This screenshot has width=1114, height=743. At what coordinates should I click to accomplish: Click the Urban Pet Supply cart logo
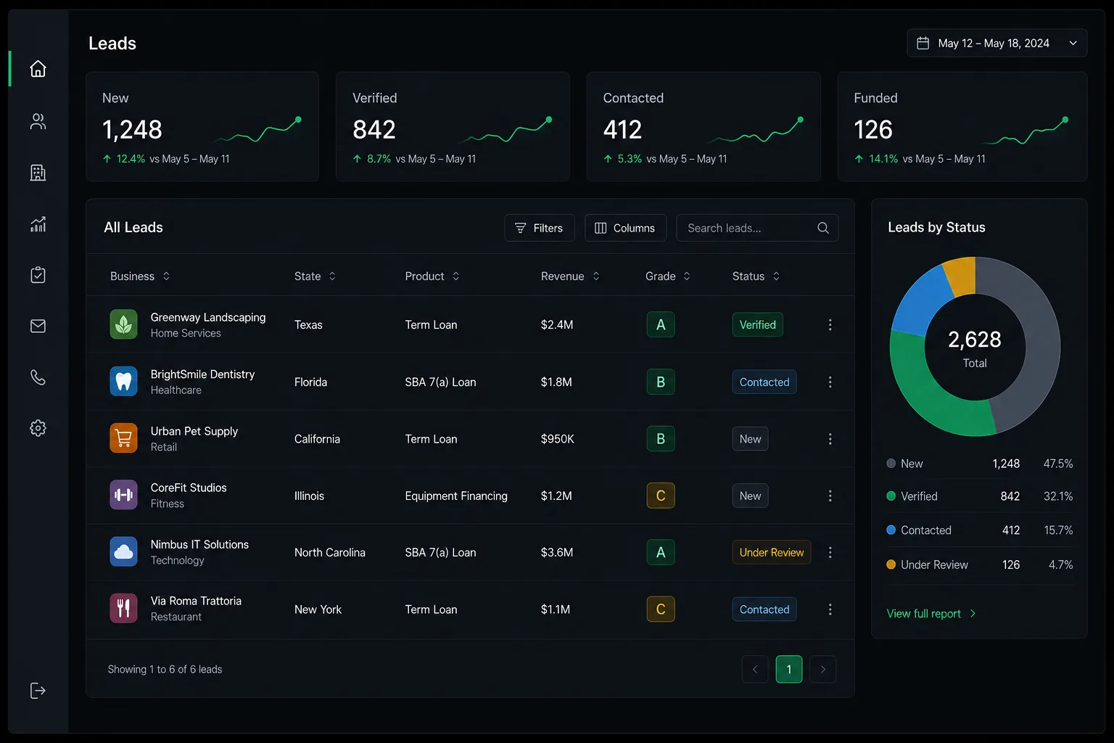(123, 438)
